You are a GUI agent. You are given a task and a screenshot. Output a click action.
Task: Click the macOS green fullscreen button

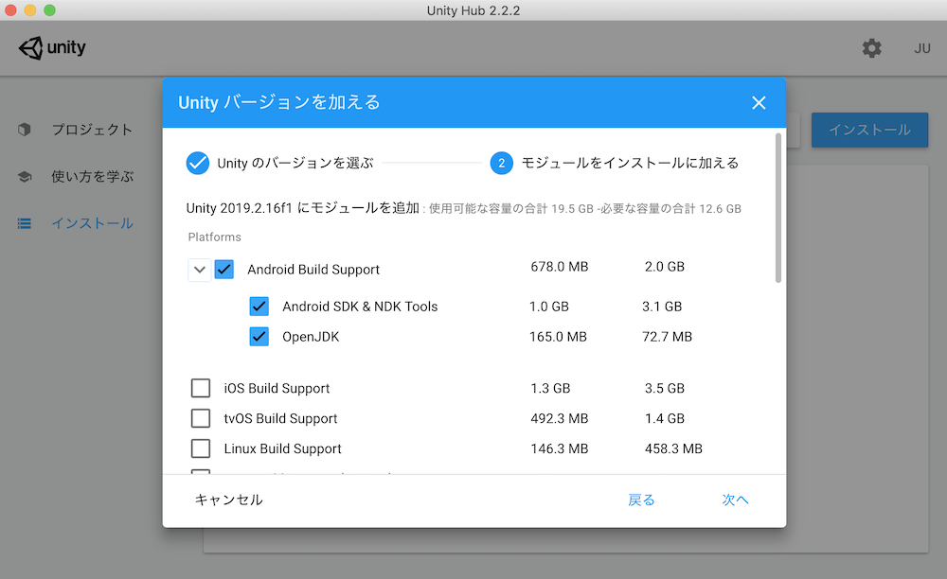(x=50, y=10)
